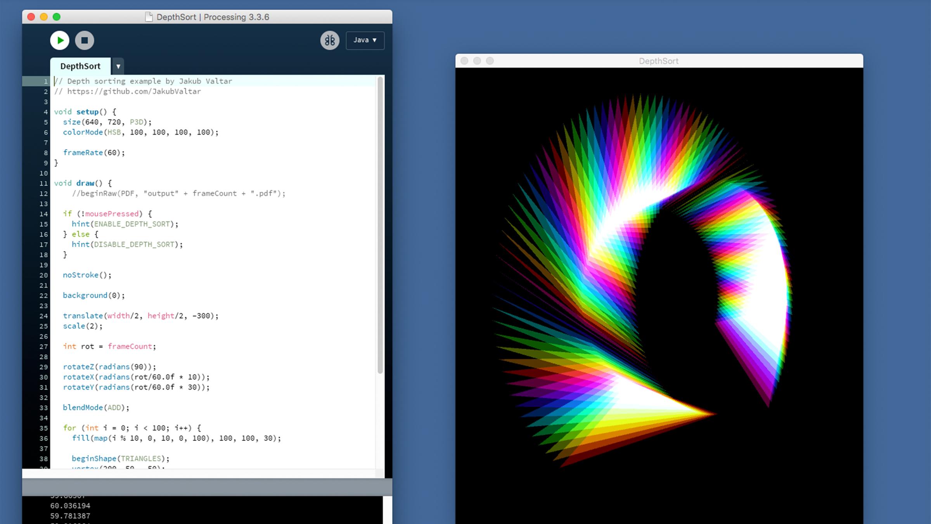Click the editor's vertical scrollbar thumb
Viewport: 931px width, 524px height.
click(x=380, y=225)
